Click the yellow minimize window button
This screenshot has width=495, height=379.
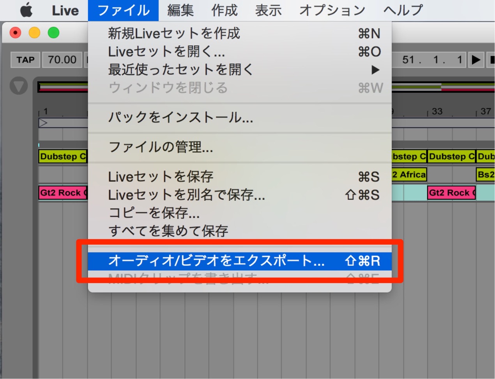tap(34, 33)
